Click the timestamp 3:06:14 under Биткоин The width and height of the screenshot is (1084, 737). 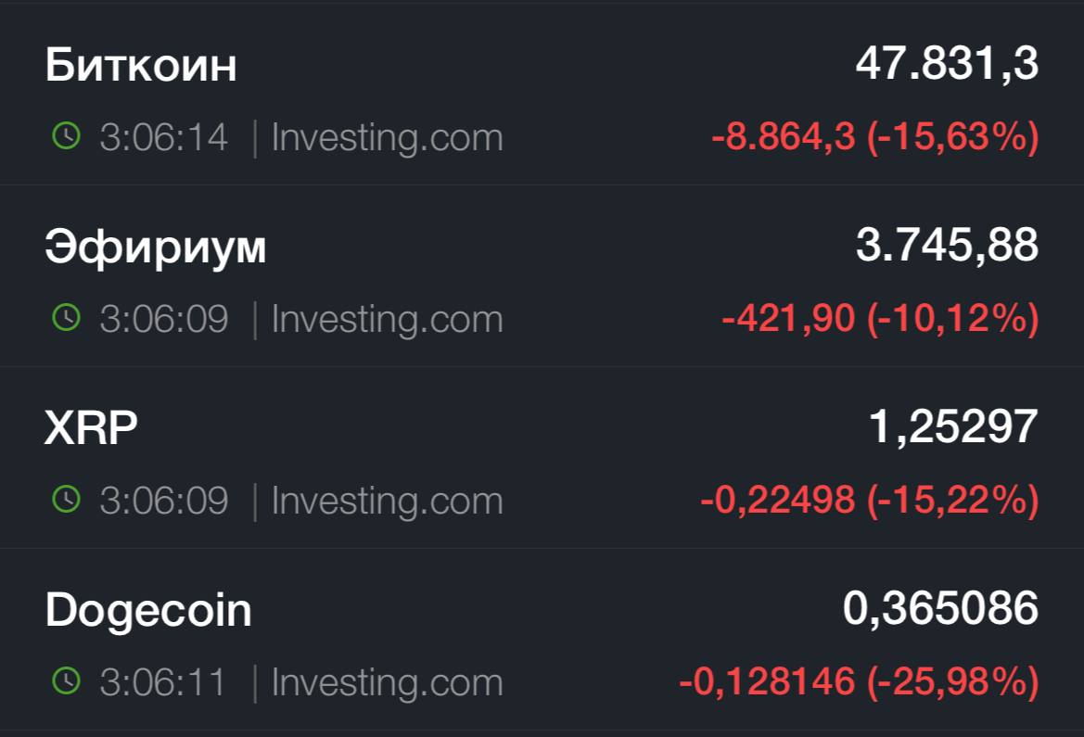coord(164,137)
